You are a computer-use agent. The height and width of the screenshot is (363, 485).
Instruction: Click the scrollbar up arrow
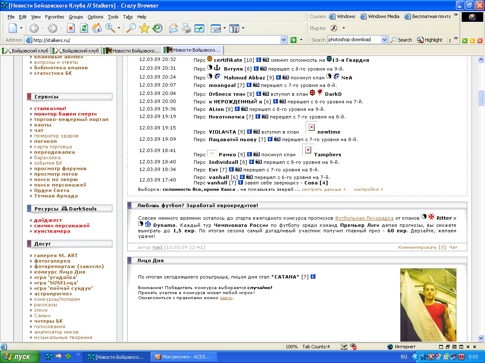click(x=481, y=60)
